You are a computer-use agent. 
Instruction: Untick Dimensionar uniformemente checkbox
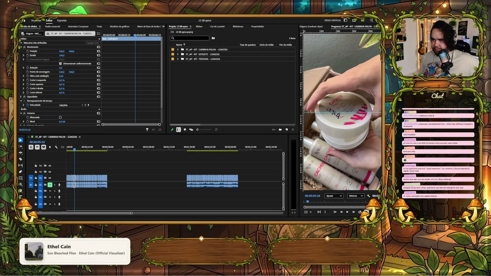60,63
